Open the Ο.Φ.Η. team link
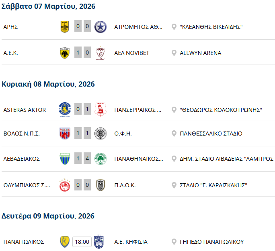This screenshot has height=251, width=275. coord(123,134)
